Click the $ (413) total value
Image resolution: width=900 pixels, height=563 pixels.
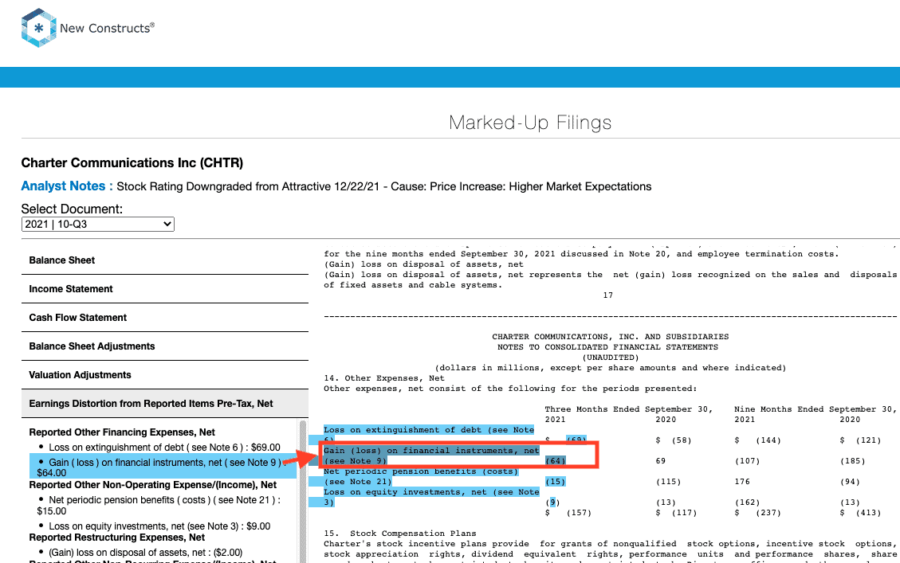coord(860,513)
